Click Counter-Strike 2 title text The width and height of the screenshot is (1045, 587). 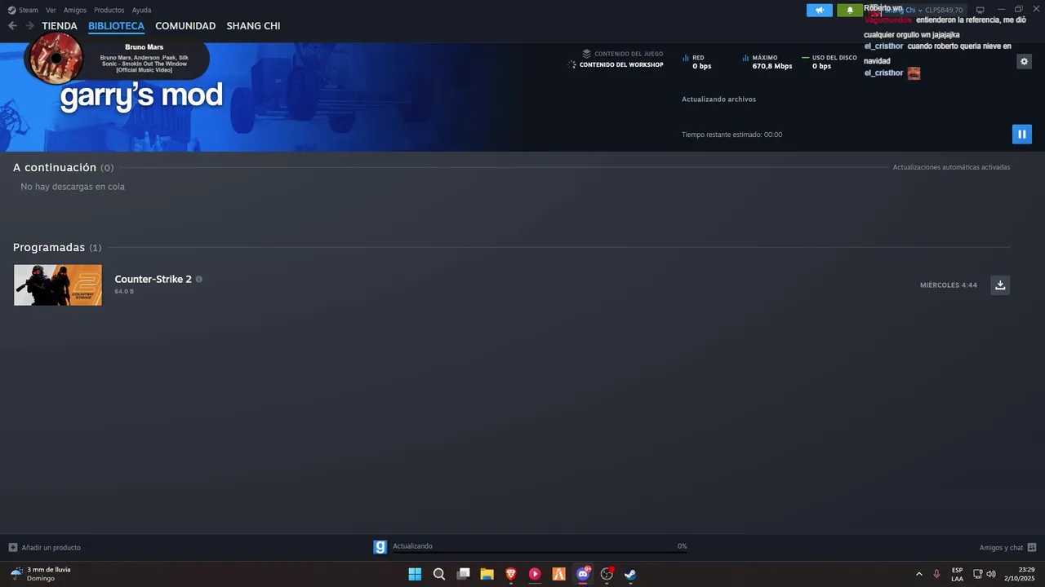click(x=153, y=279)
